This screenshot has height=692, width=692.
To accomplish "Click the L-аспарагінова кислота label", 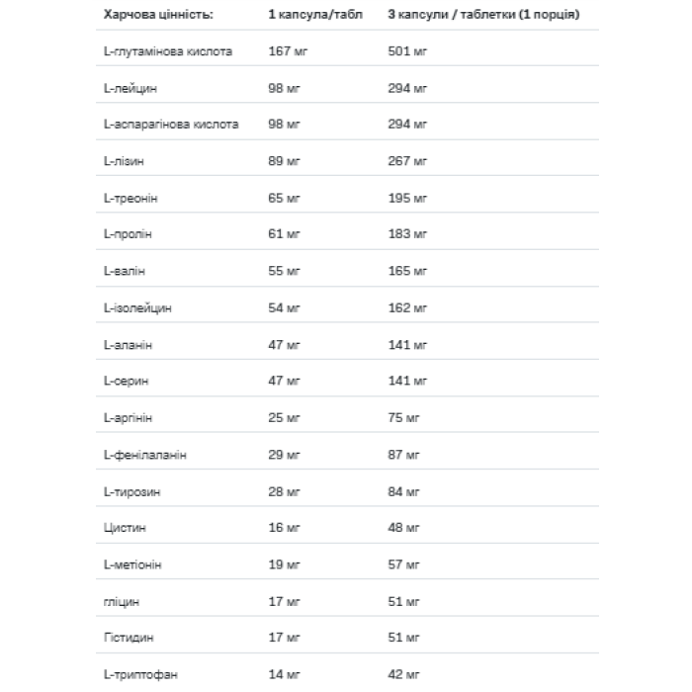I will [170, 125].
